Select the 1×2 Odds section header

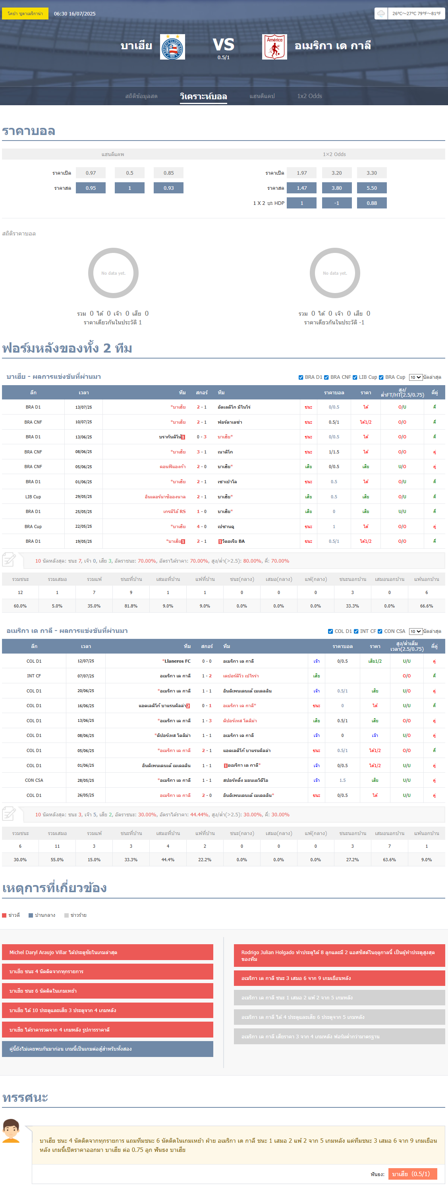click(x=334, y=154)
